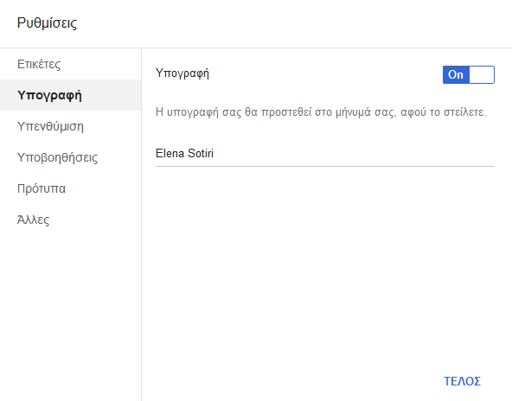Click the Υπογραφή label beside the switch
The height and width of the screenshot is (401, 512).
pyautogui.click(x=182, y=73)
